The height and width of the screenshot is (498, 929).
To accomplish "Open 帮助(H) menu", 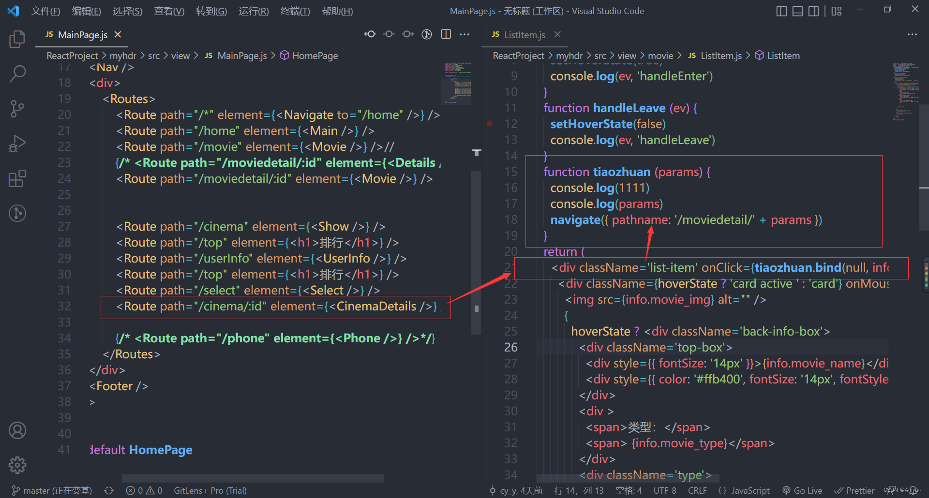I will [337, 11].
